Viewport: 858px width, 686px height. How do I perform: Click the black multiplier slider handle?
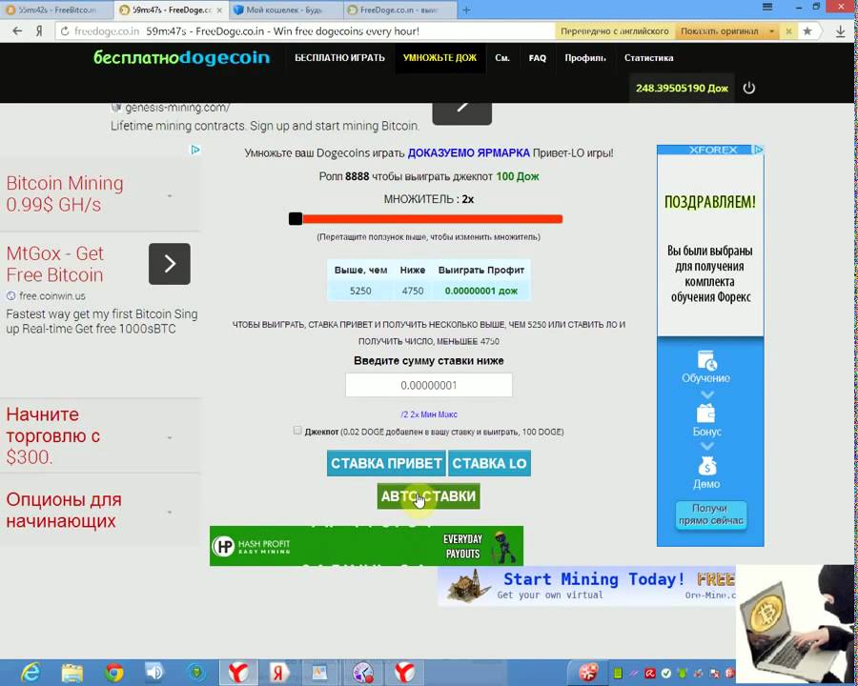click(x=296, y=219)
